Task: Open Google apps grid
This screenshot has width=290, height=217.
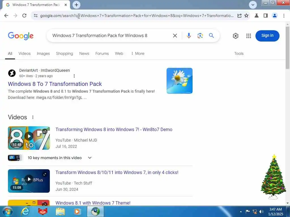Action: [249, 36]
